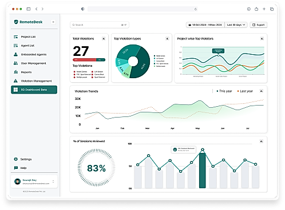The image size is (285, 210).
Task: Click the 27 total violations number
Action: click(81, 51)
